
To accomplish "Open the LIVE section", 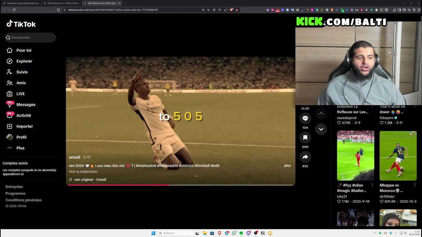I will pyautogui.click(x=20, y=94).
